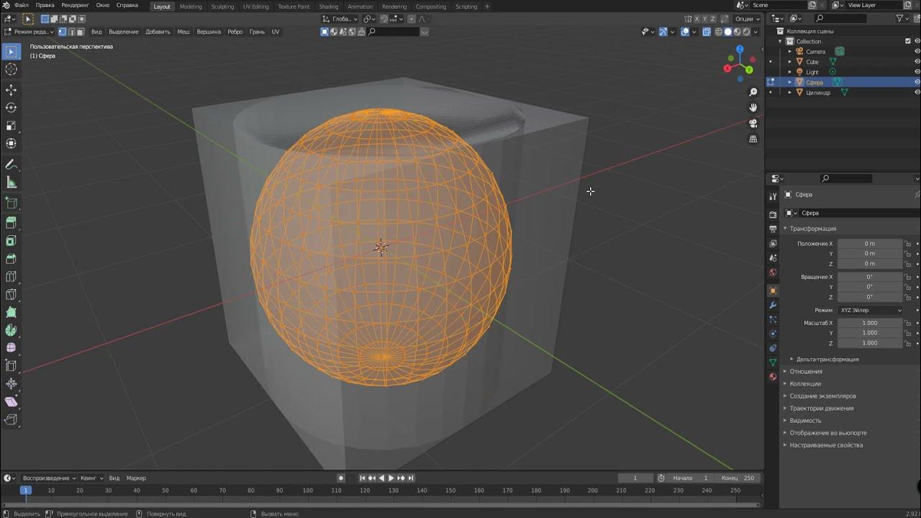The height and width of the screenshot is (518, 921).
Task: Toggle X-ray display
Action: tap(707, 32)
